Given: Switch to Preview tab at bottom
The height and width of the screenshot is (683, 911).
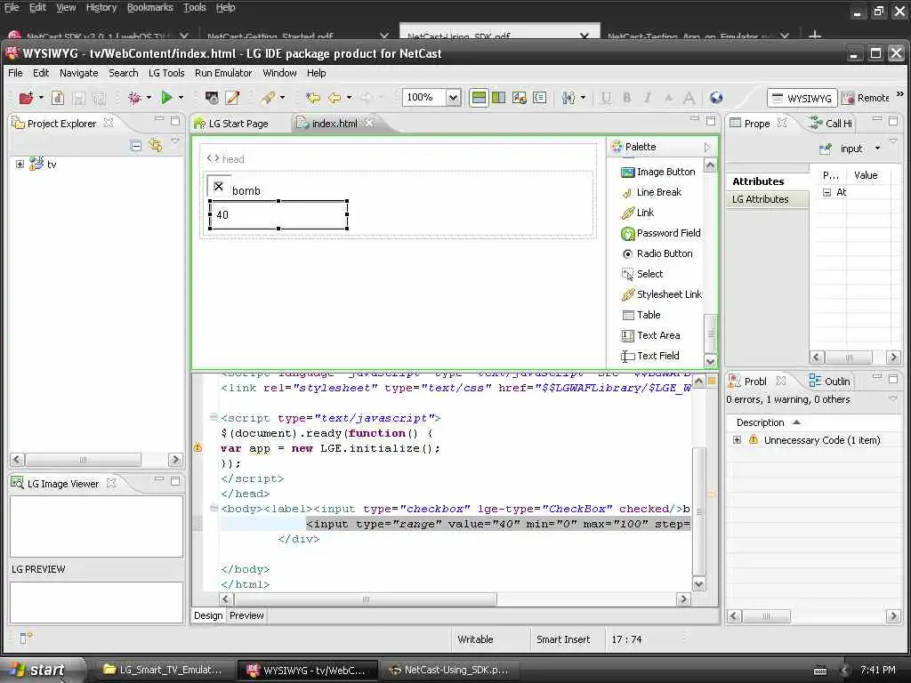Looking at the screenshot, I should tap(246, 615).
